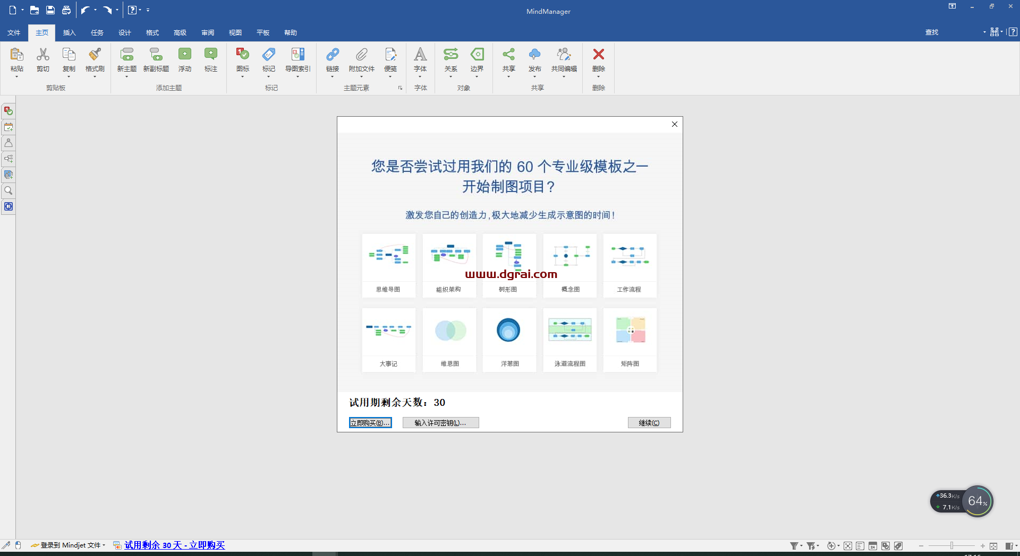Open the Icons (图标) dropdown arrow

coord(243,77)
